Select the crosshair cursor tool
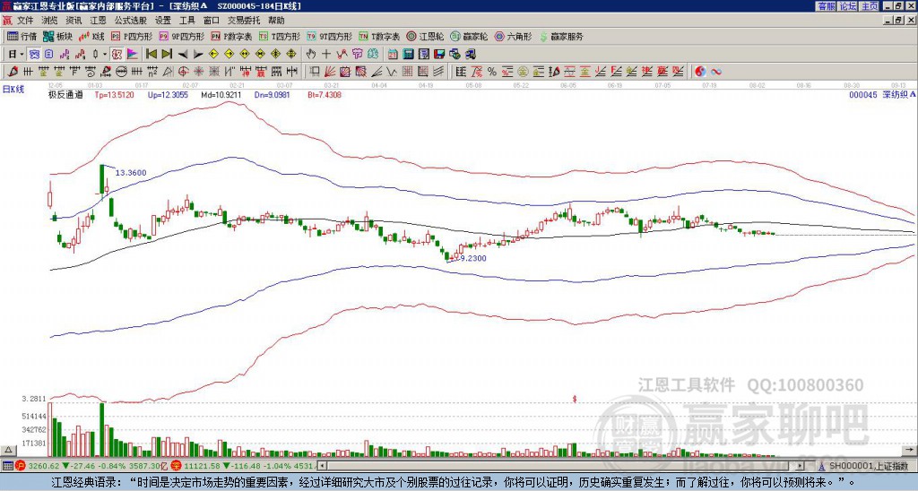 (x=326, y=54)
